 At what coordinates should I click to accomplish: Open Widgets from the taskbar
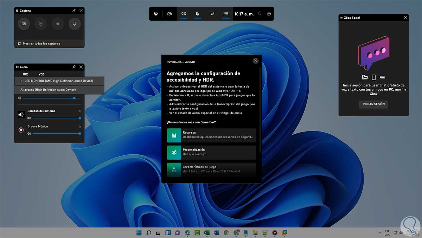[168, 233]
